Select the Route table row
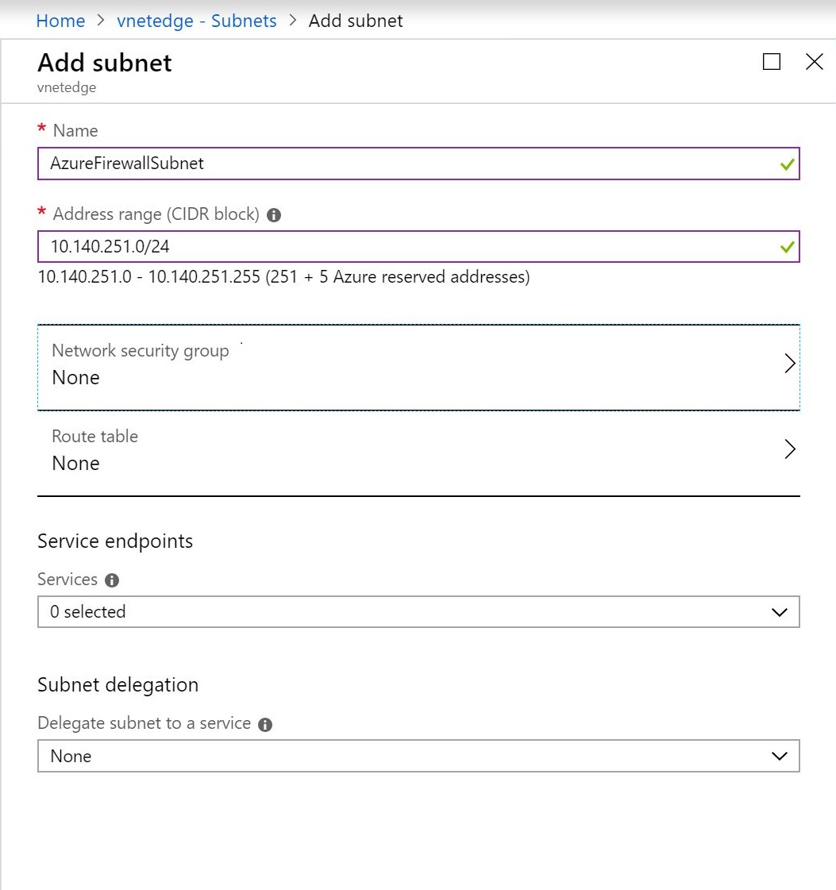 [418, 453]
